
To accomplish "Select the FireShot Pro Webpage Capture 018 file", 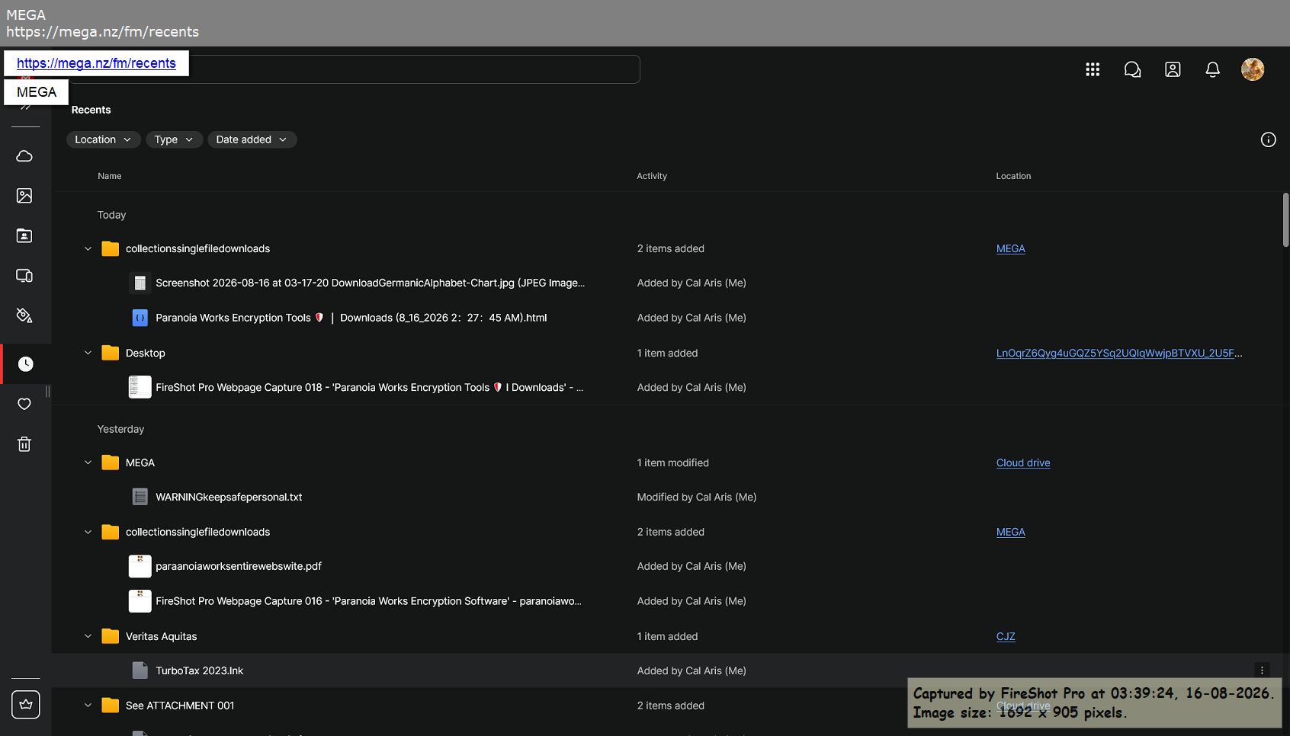I will (x=369, y=387).
